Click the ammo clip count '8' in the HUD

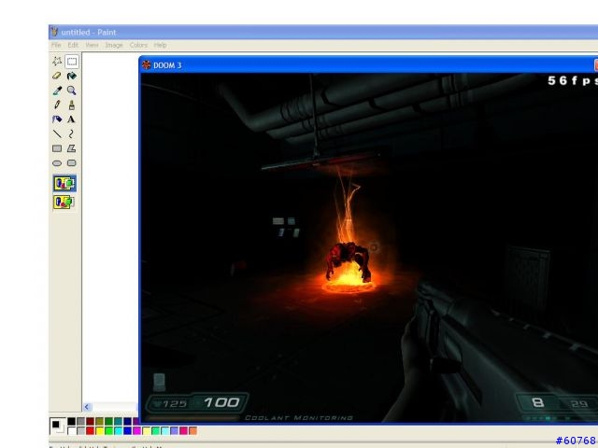coord(538,402)
